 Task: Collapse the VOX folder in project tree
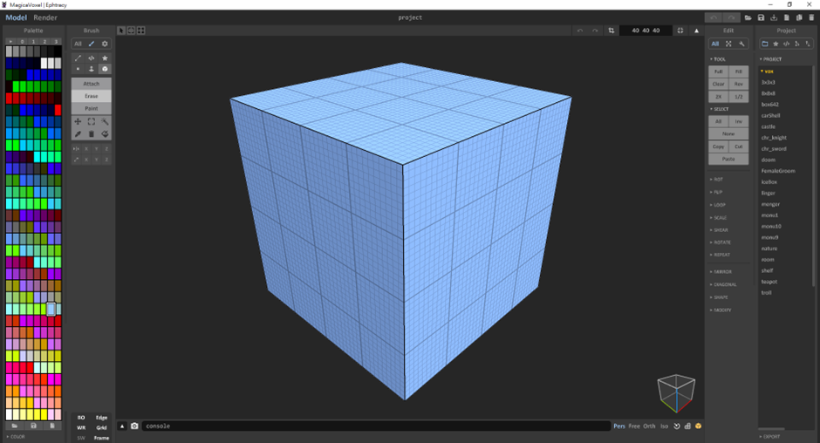[762, 72]
